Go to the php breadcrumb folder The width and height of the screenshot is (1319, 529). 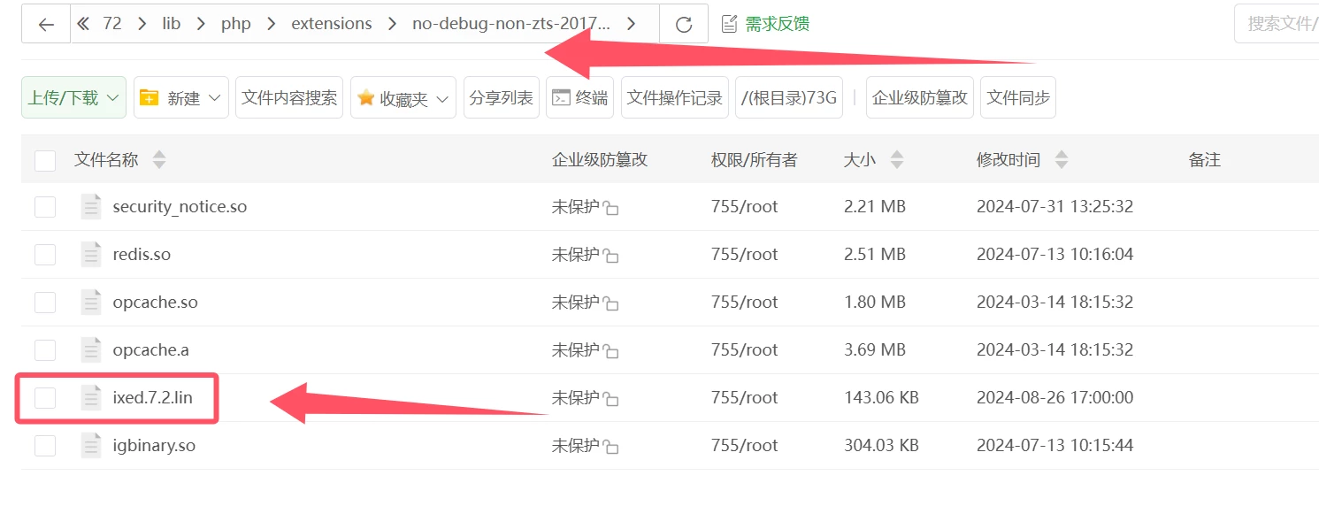[236, 24]
